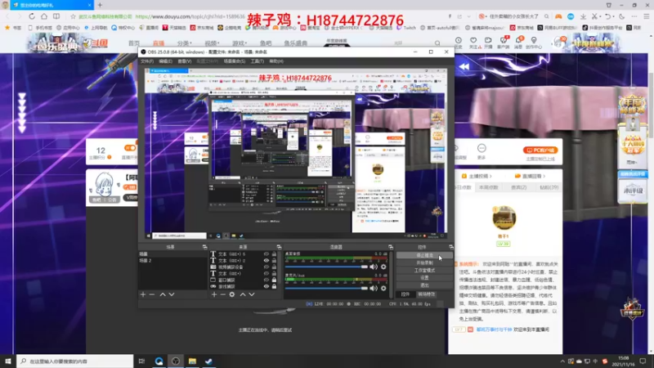The height and width of the screenshot is (368, 654).
Task: Mute the mic/Aux speaker icon
Action: point(374,288)
